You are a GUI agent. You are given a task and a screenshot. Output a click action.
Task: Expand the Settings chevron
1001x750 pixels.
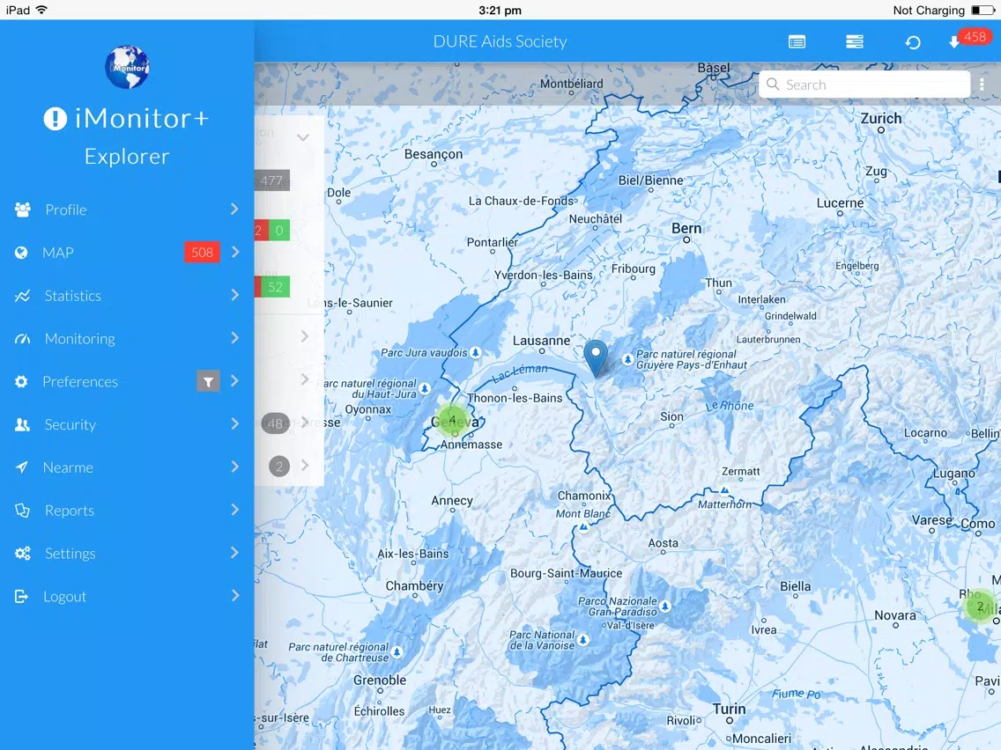235,552
